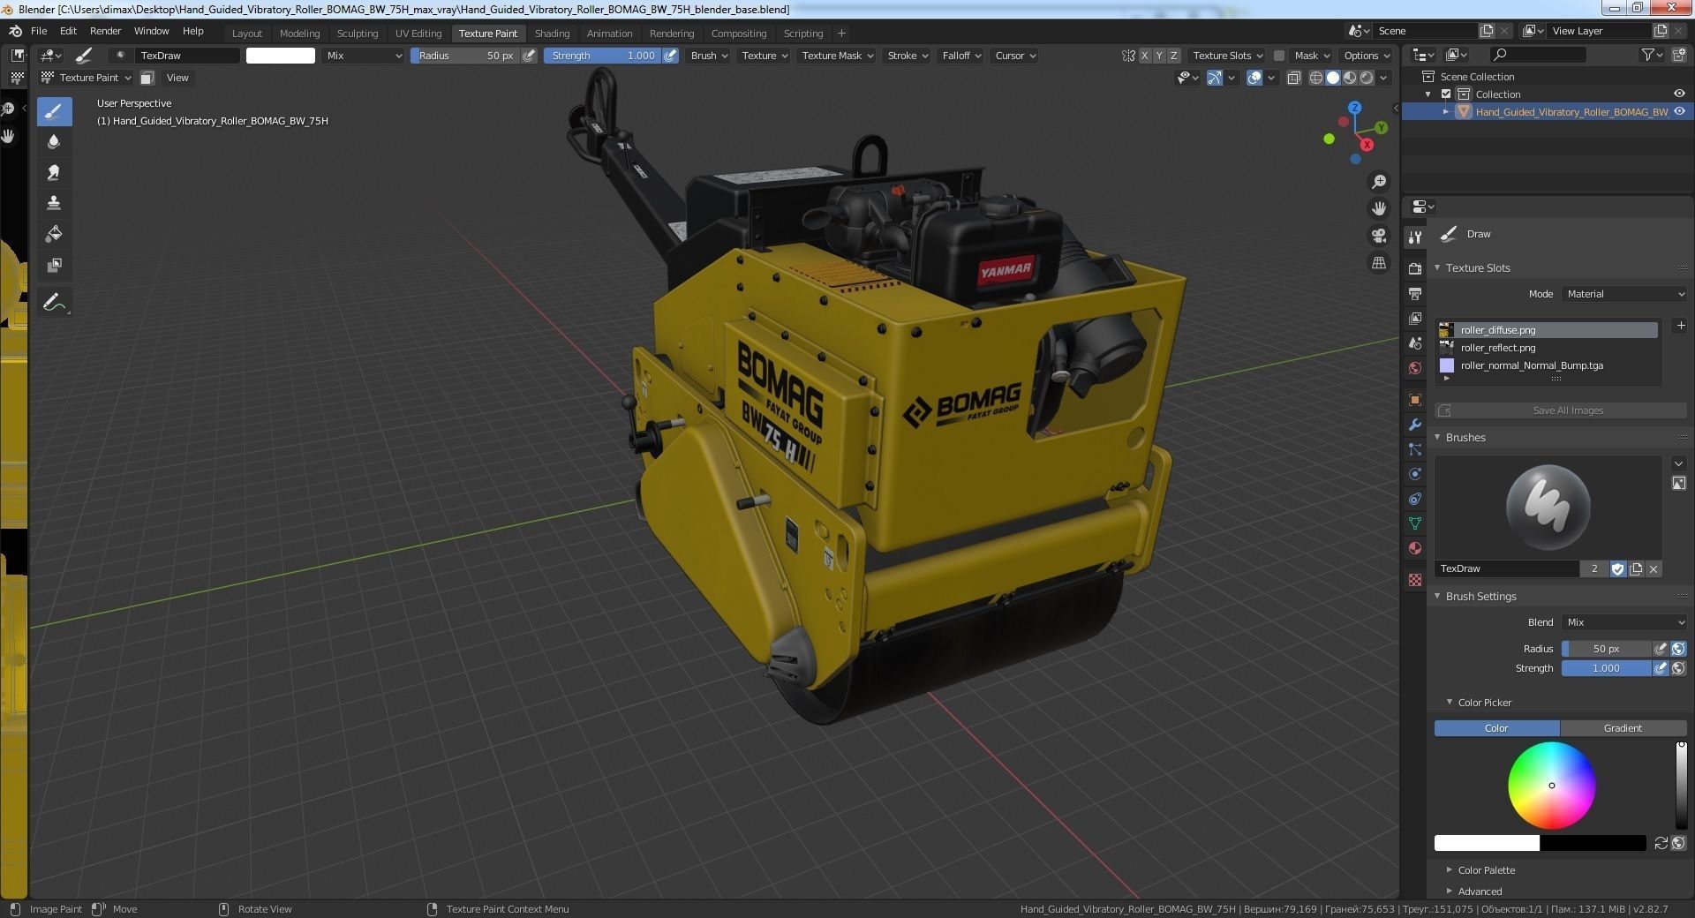Open the View menu in viewport

(177, 78)
